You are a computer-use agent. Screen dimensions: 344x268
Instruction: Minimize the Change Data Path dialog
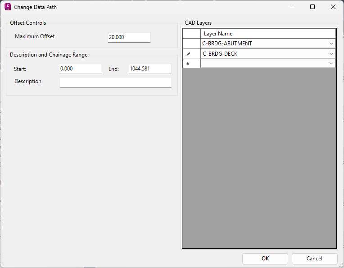[292, 7]
